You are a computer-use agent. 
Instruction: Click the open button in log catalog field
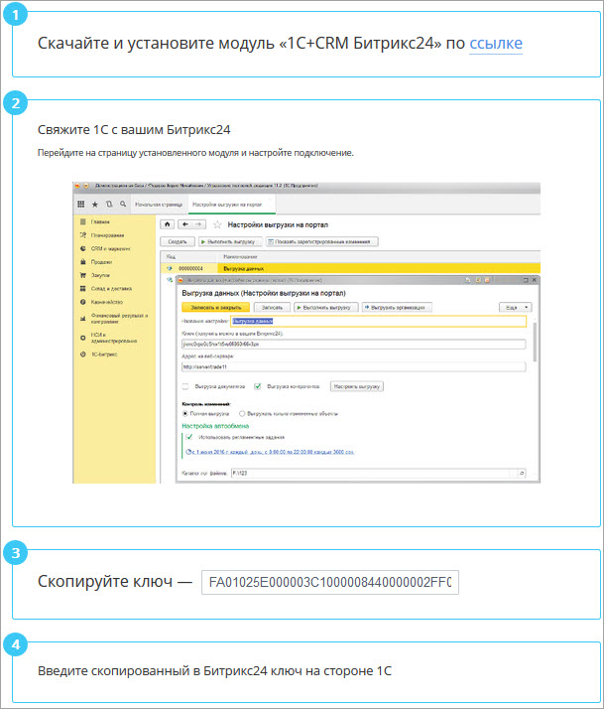pos(522,474)
